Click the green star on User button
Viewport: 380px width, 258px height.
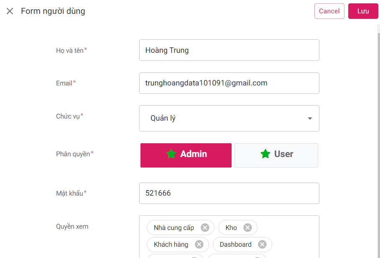[265, 154]
